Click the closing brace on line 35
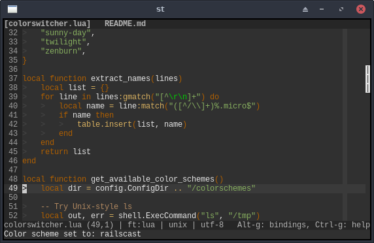 25,60
